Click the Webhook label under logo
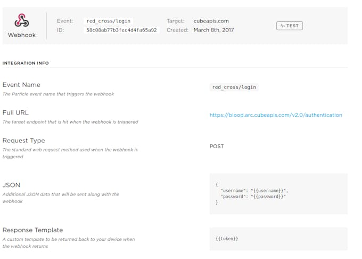The height and width of the screenshot is (259, 362). [x=22, y=35]
